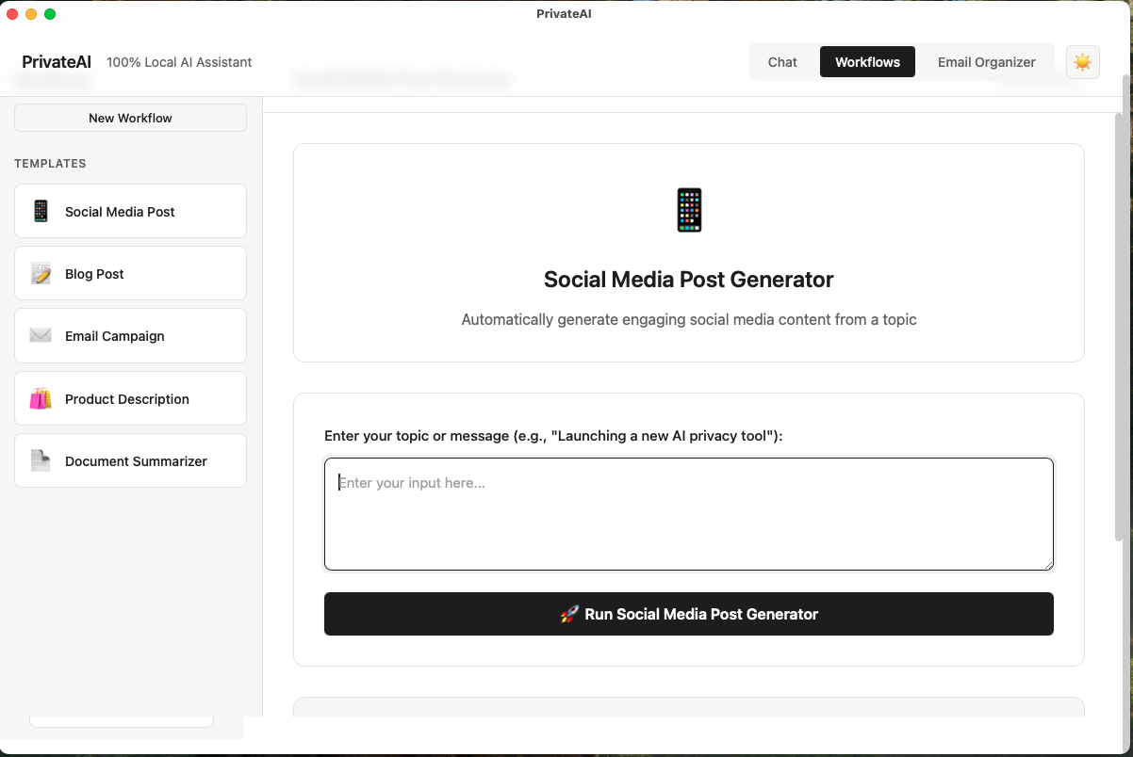The image size is (1133, 757).
Task: Run the Social Media Post Generator
Action: tap(689, 613)
